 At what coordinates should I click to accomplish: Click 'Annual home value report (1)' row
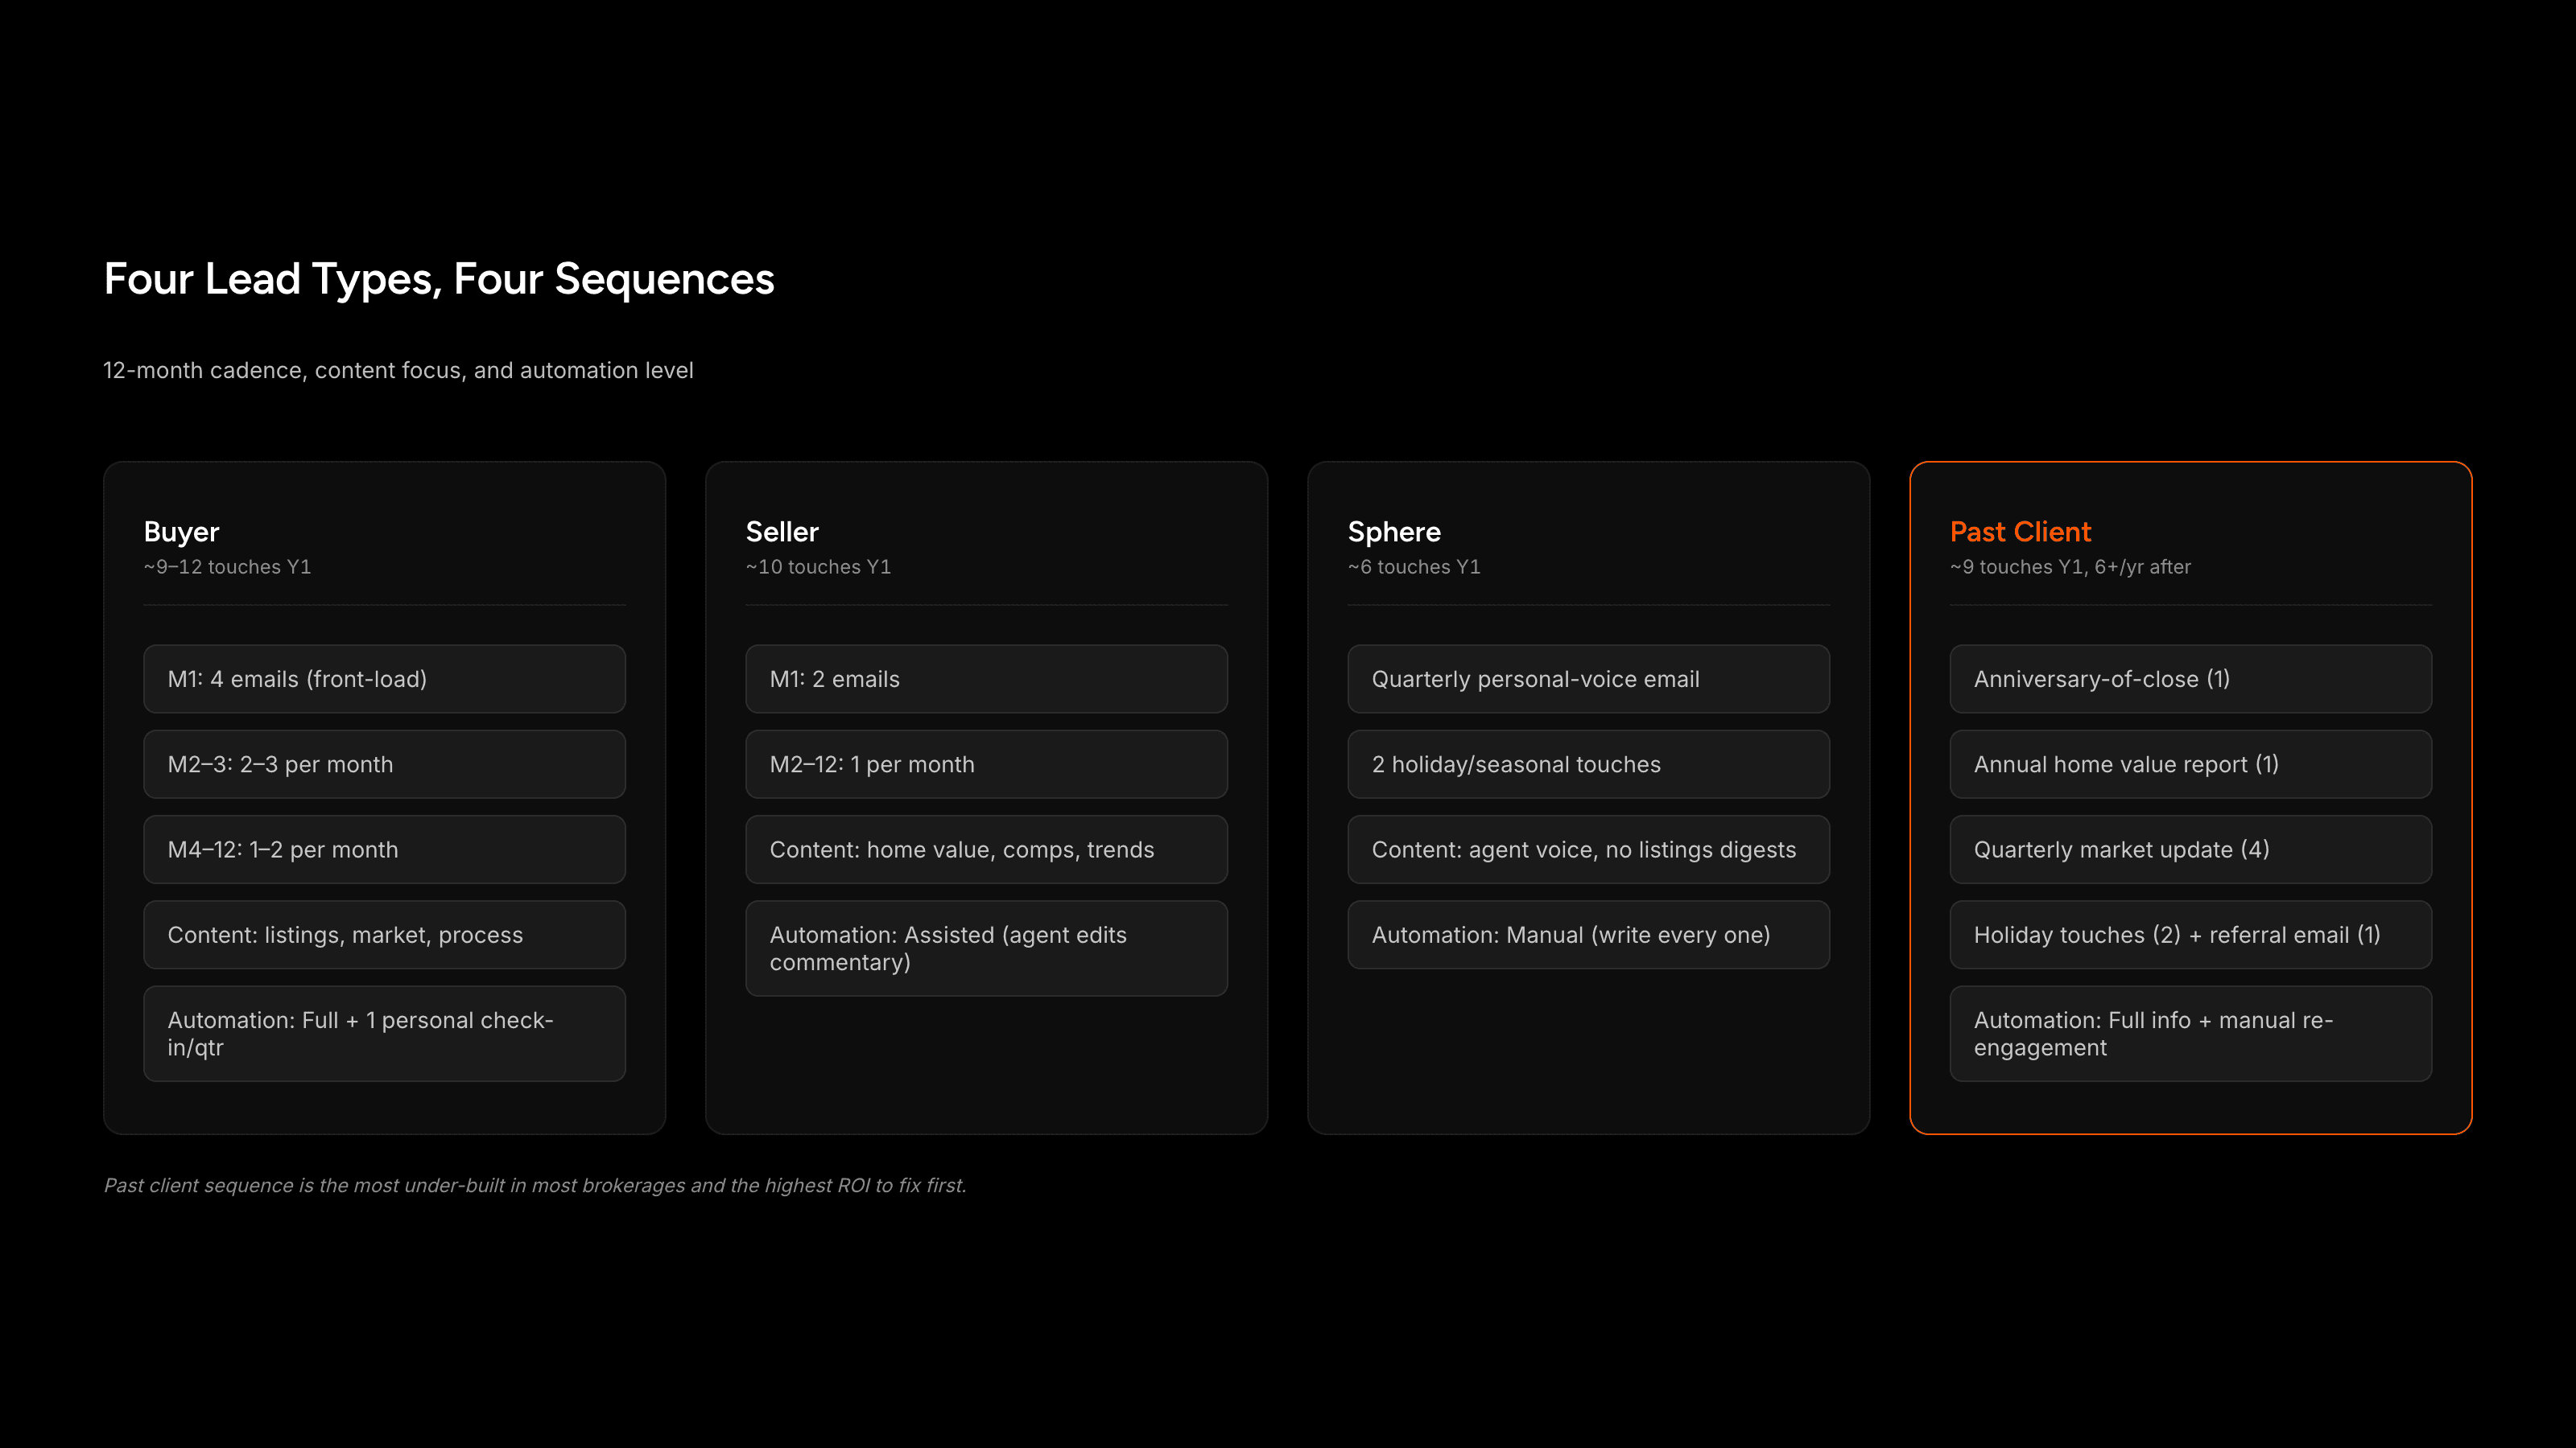[x=2191, y=764]
